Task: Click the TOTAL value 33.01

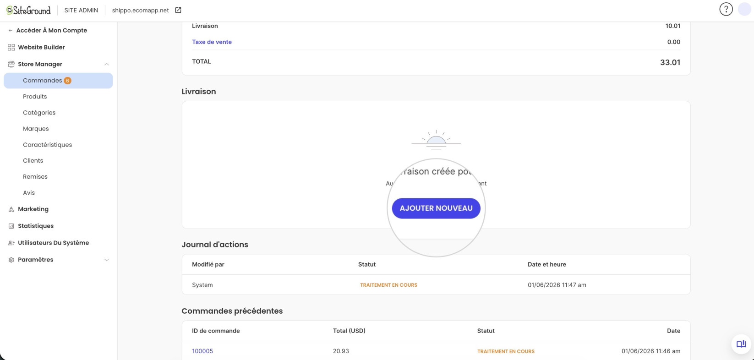Action: pyautogui.click(x=670, y=63)
